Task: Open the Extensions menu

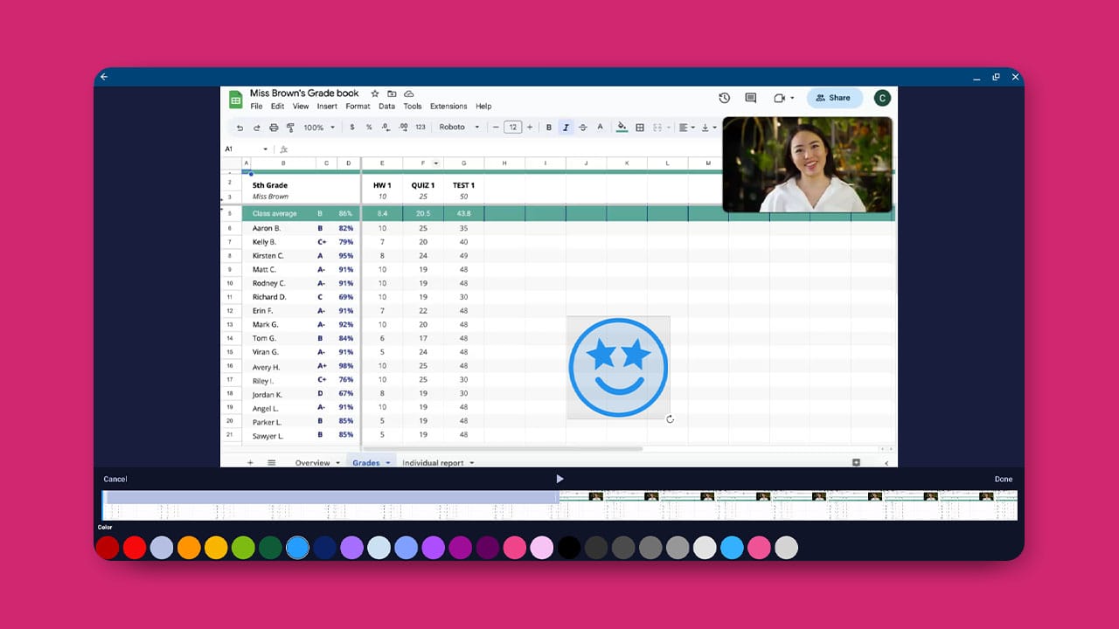Action: tap(448, 107)
